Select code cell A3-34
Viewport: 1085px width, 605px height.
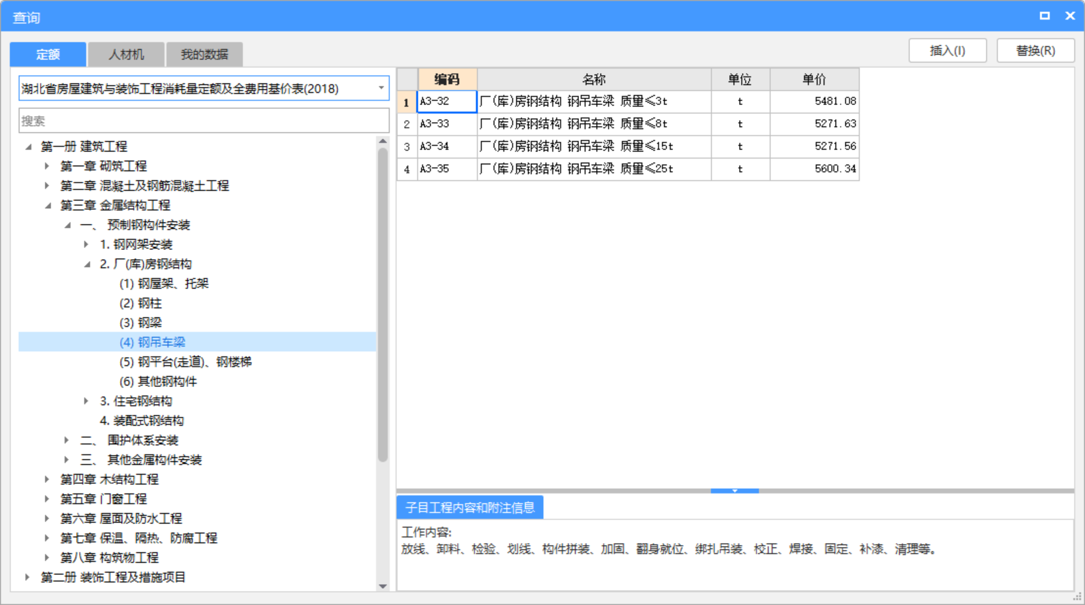[447, 146]
